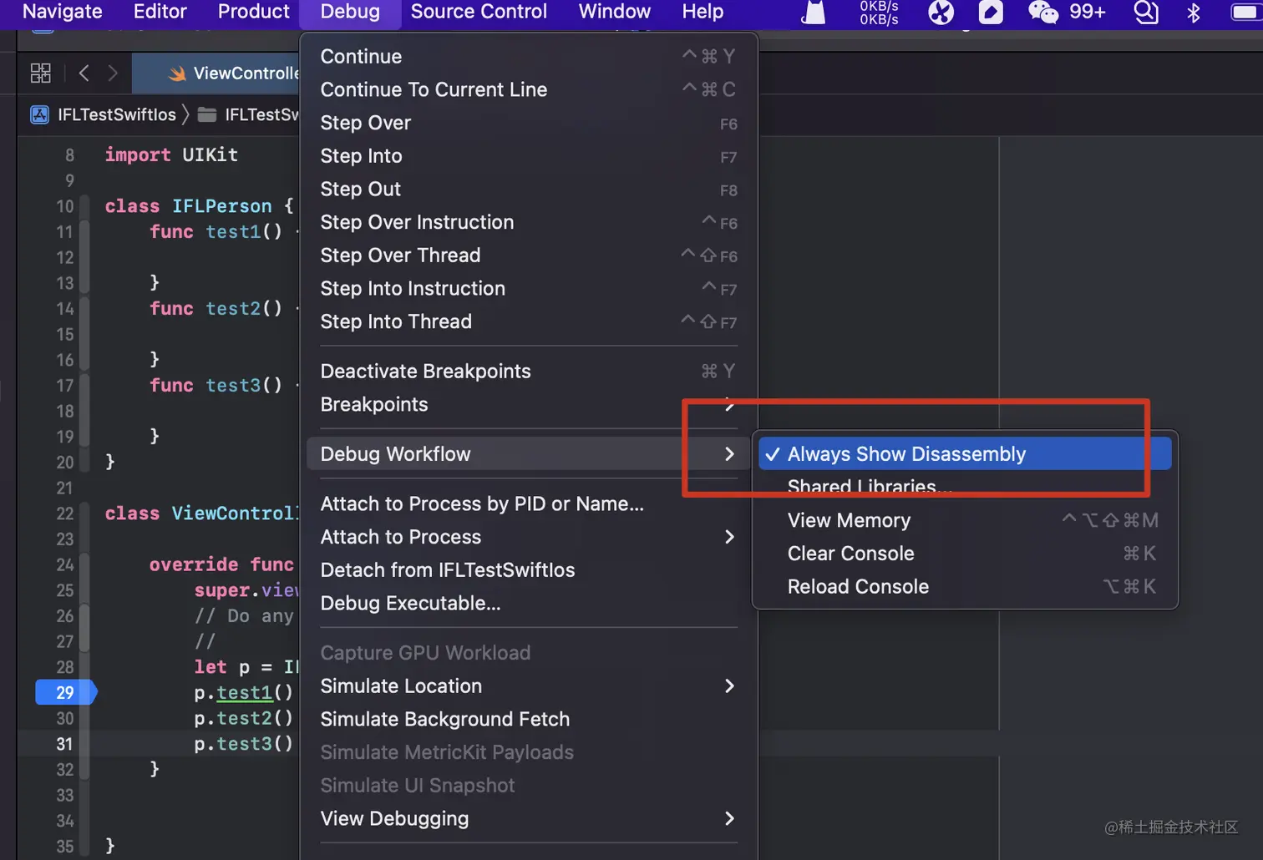Screen dimensions: 1263x860
Task: Select Clear Console in submenu
Action: [965, 554]
